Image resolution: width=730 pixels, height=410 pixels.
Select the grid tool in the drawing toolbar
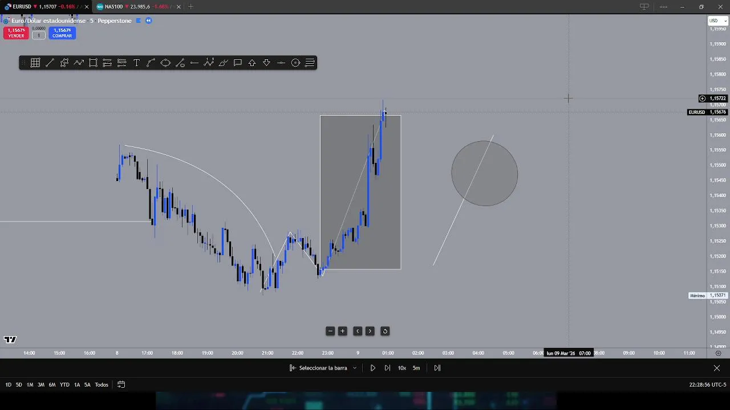35,63
